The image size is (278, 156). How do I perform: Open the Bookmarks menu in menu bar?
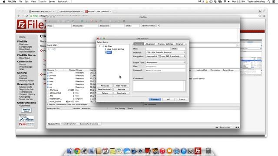coord(63,1)
